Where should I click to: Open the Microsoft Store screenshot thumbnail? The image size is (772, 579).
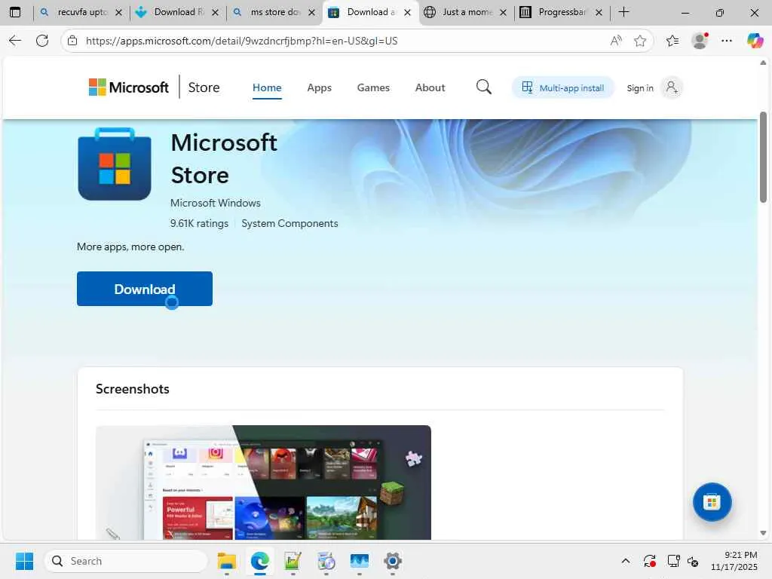pyautogui.click(x=263, y=482)
